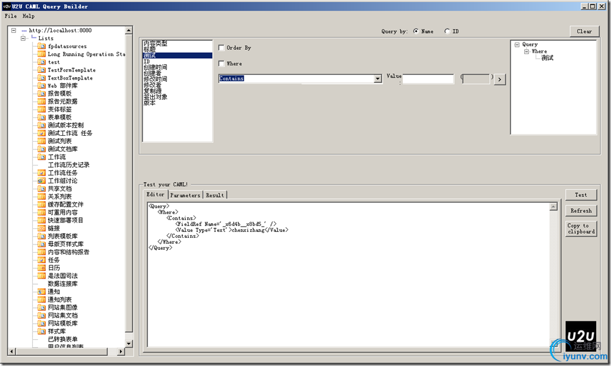Select Query by ID radio button
611x366 pixels.
pos(447,31)
